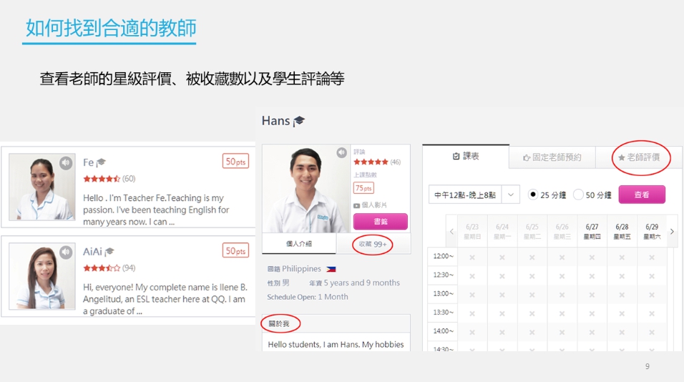Open the 中午12點-晚上8點 time range dropdown
The width and height of the screenshot is (684, 382).
coord(474,195)
